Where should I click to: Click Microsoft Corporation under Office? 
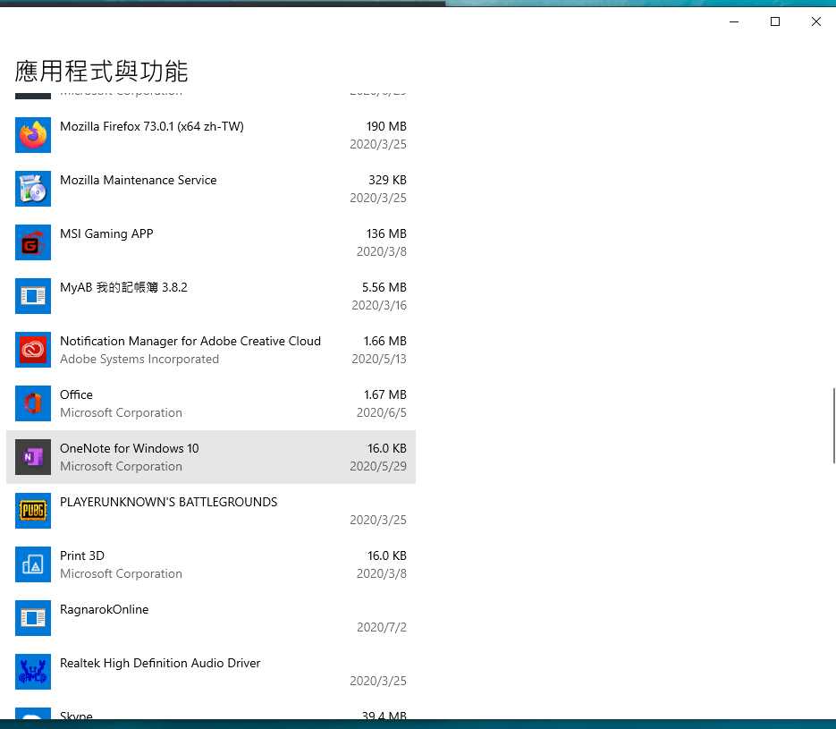pyautogui.click(x=121, y=412)
